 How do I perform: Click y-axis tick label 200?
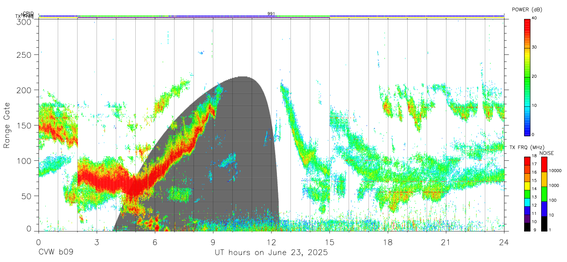point(24,90)
